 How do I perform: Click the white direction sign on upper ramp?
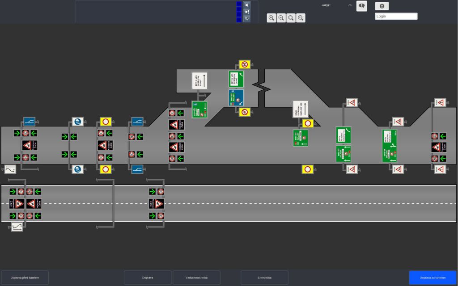[x=199, y=81]
